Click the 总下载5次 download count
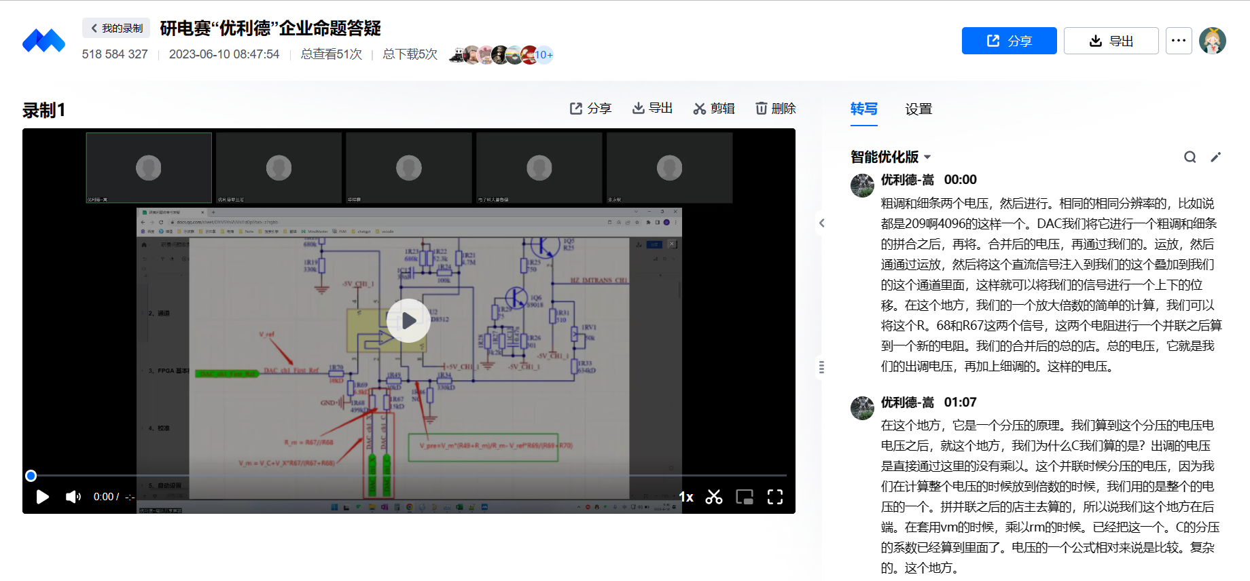 (x=410, y=54)
